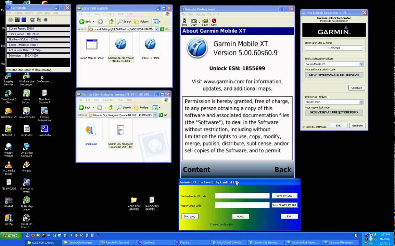This screenshot has height=246, width=395.
Task: Click the Save icon in Remote Professional
Action: pyautogui.click(x=205, y=22)
